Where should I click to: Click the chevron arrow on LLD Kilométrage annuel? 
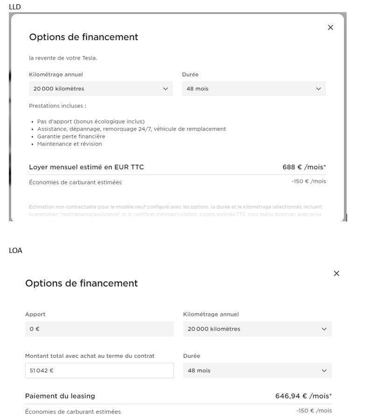(165, 89)
